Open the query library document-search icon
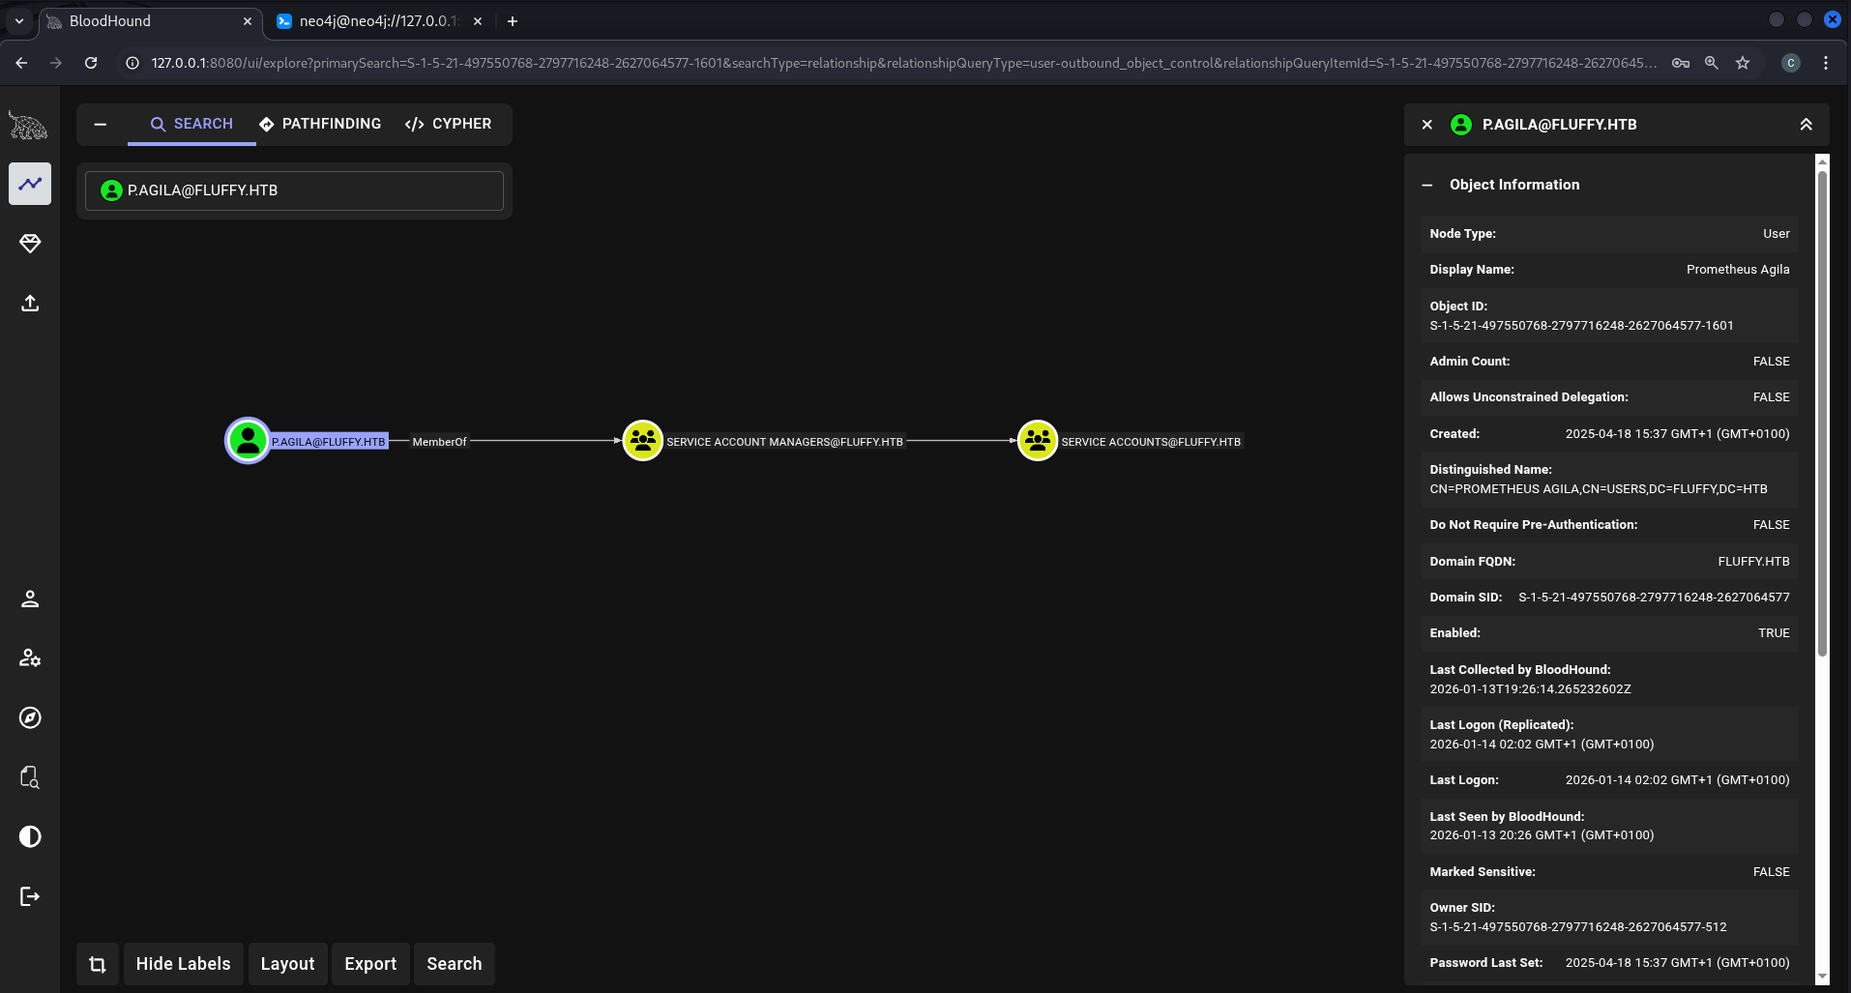 click(29, 777)
